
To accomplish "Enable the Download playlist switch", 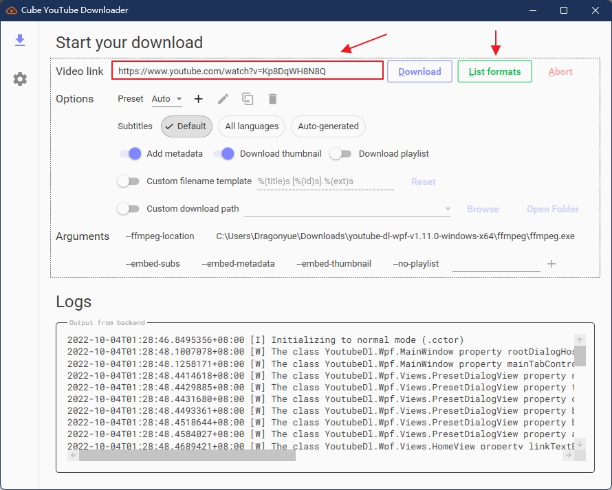I will click(x=340, y=154).
